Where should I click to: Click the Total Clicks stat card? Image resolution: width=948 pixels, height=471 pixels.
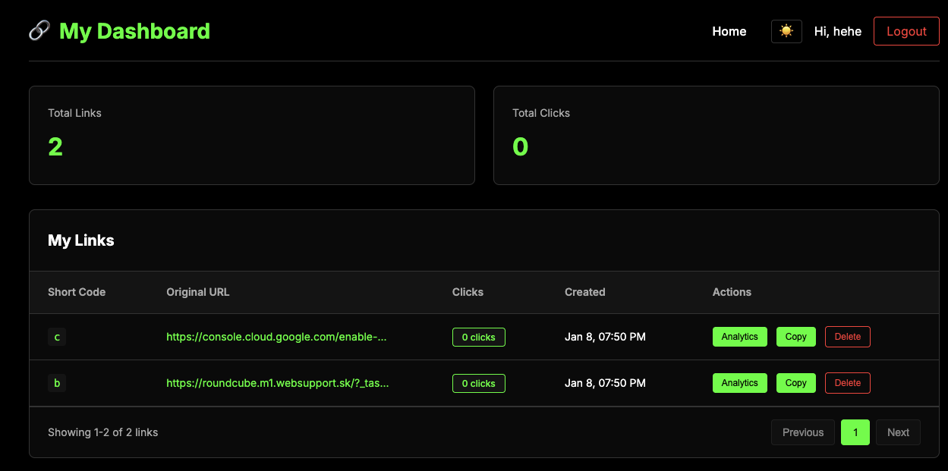click(x=716, y=135)
